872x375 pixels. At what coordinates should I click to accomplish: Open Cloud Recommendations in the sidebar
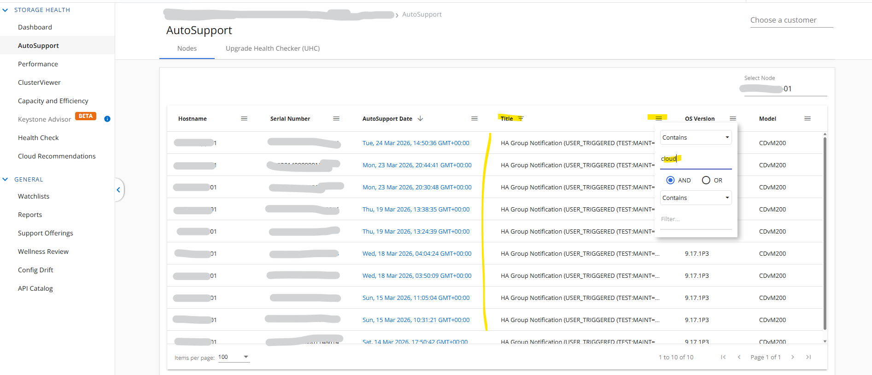(57, 156)
